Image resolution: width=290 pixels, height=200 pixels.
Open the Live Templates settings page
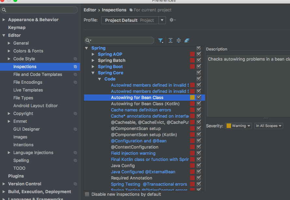pyautogui.click(x=28, y=90)
